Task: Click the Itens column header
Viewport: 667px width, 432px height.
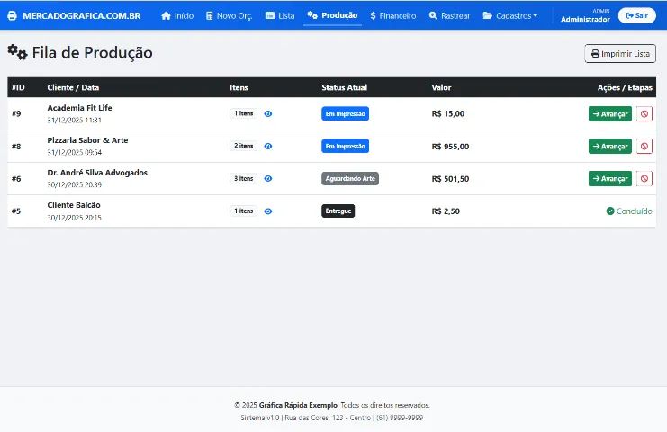Action: click(x=239, y=87)
